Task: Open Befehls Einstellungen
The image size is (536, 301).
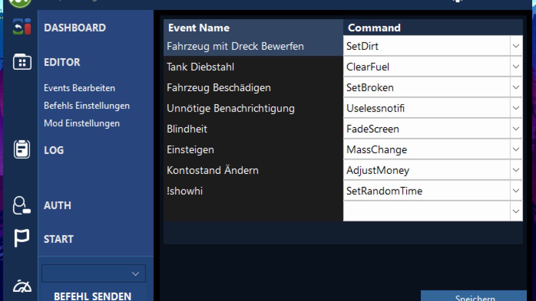Action: point(87,106)
